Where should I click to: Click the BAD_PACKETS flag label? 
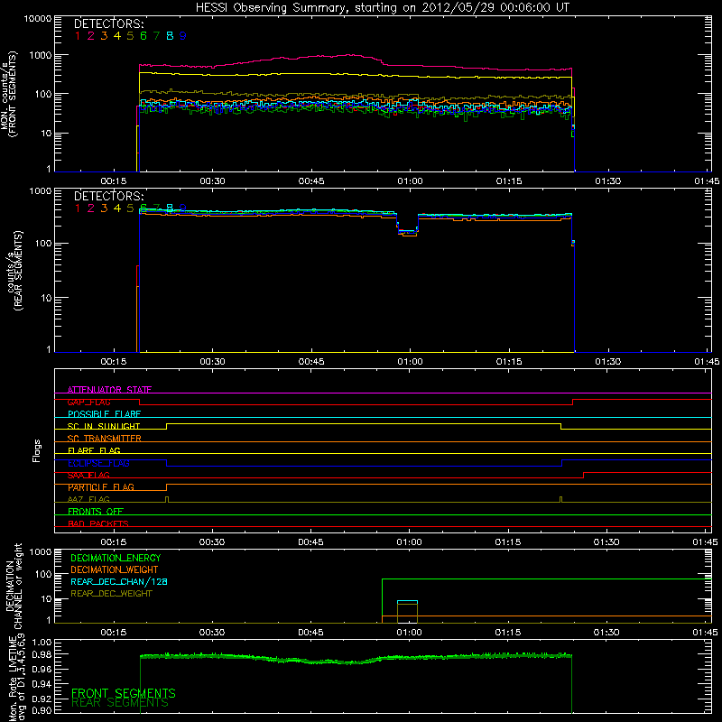[98, 523]
